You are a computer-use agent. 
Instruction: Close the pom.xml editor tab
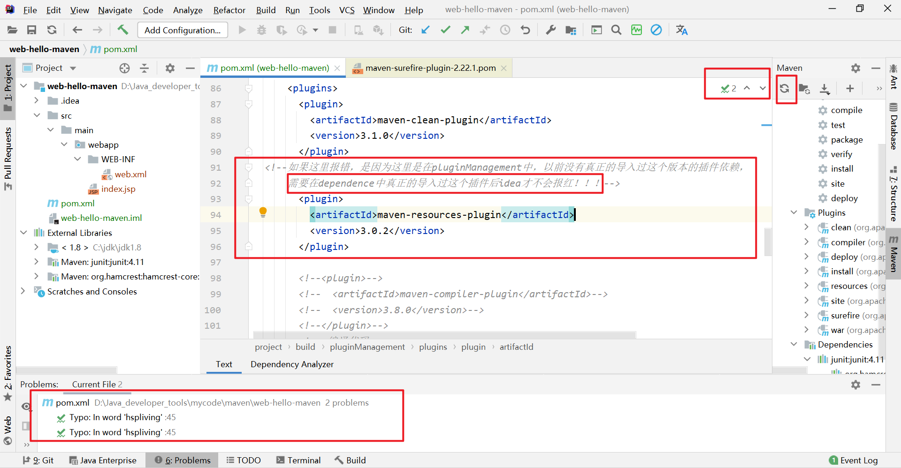[337, 68]
